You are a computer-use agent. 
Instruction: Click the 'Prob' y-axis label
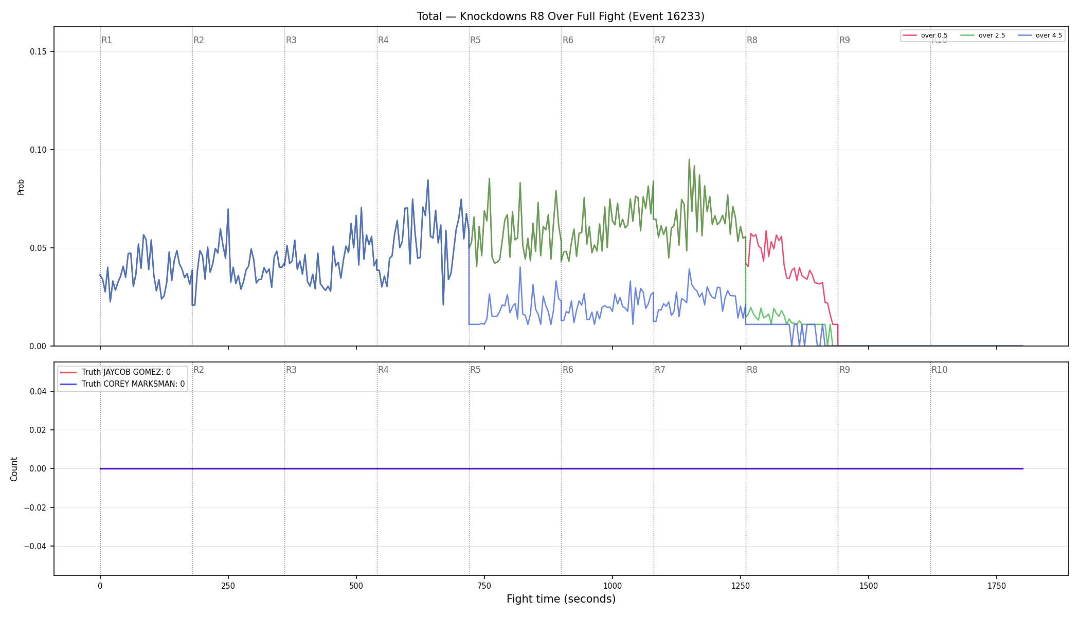coord(21,187)
